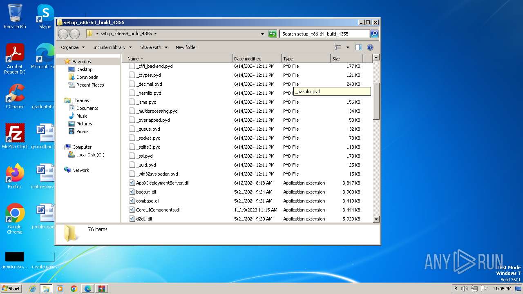Click Windows Media Player taskbar icon
523x294 pixels.
pyautogui.click(x=60, y=289)
